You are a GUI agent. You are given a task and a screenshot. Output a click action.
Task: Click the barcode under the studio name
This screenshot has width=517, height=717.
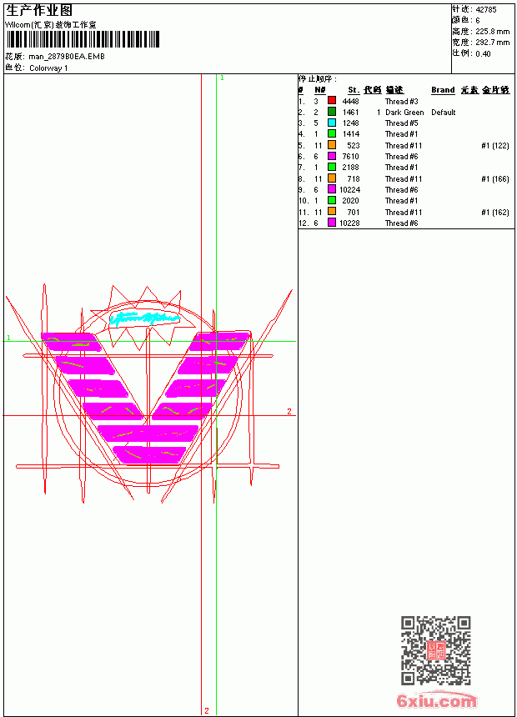coord(83,39)
